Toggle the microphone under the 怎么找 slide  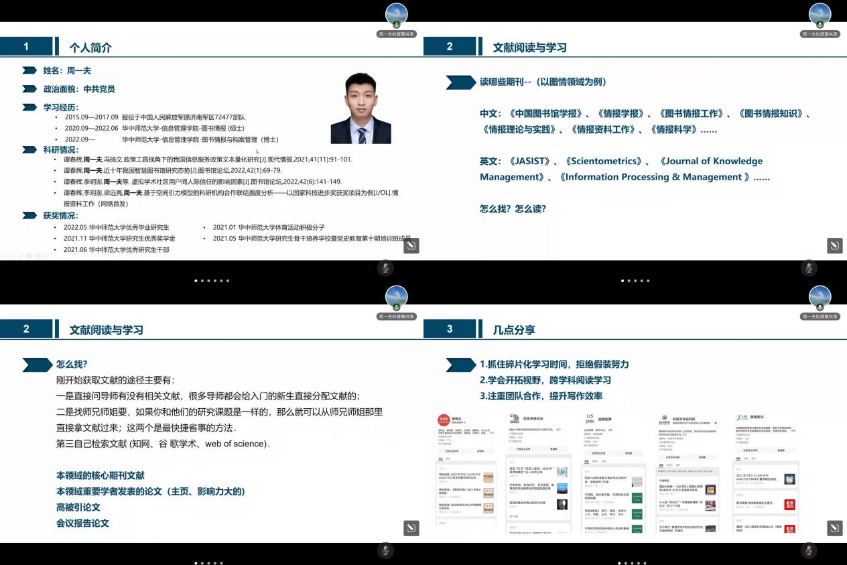385,550
